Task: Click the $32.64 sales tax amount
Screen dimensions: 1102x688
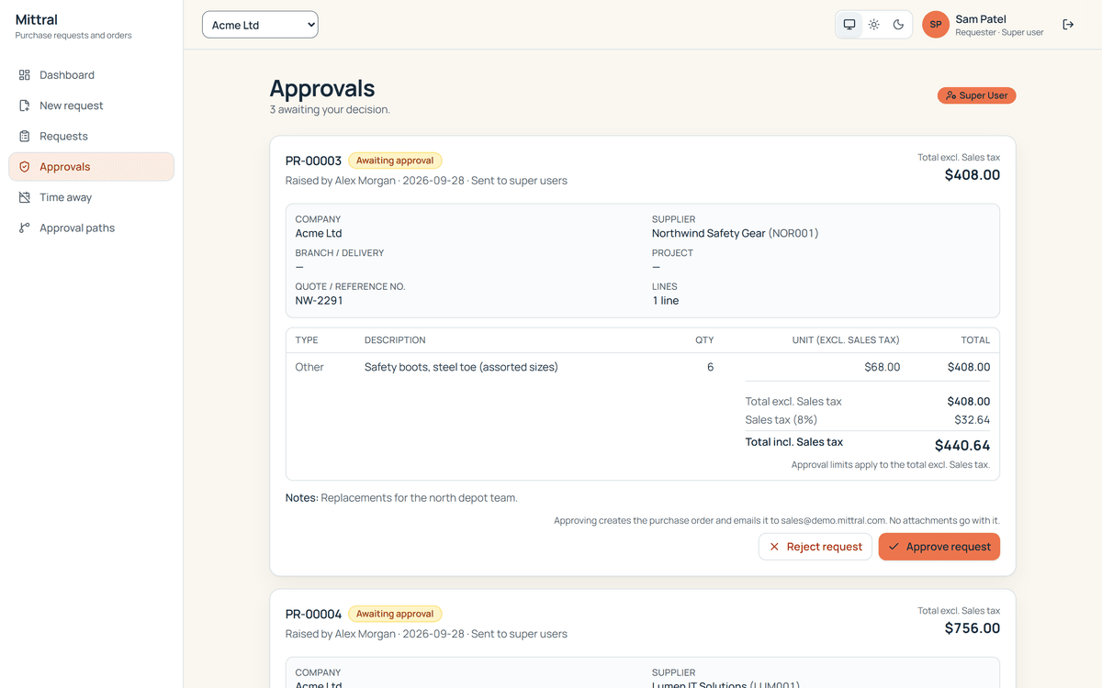Action: tap(973, 420)
